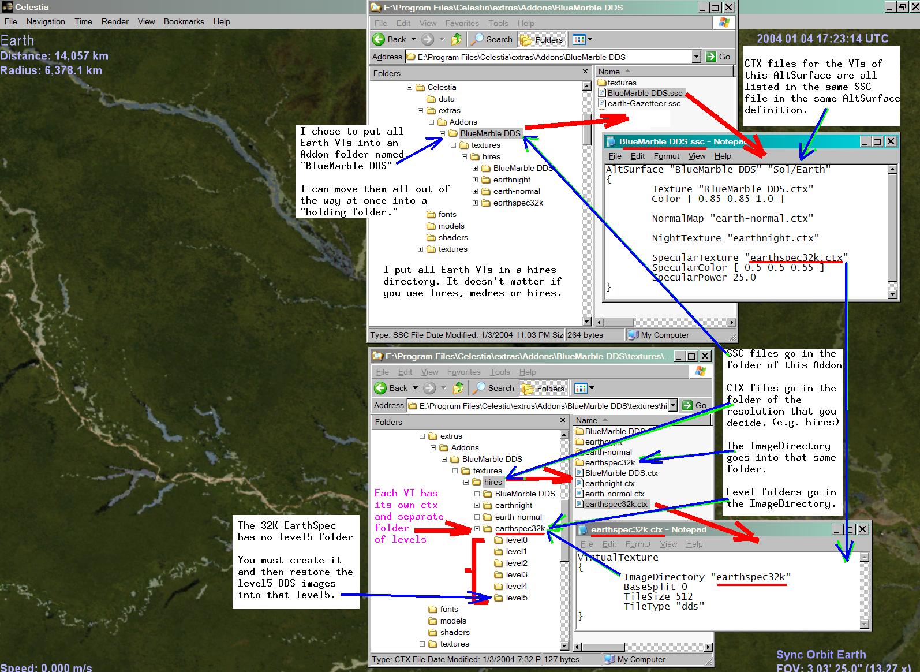Click Notepad icon in earthspec32k.ctx title bar
This screenshot has height=672, width=920.
click(x=582, y=529)
